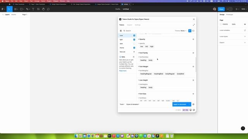The height and width of the screenshot is (139, 248).
Task: Open the Theme None dropdown
Action: 181,31
